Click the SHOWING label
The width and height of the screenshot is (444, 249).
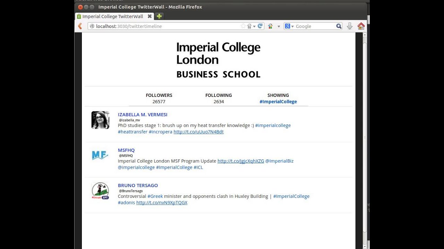(278, 95)
